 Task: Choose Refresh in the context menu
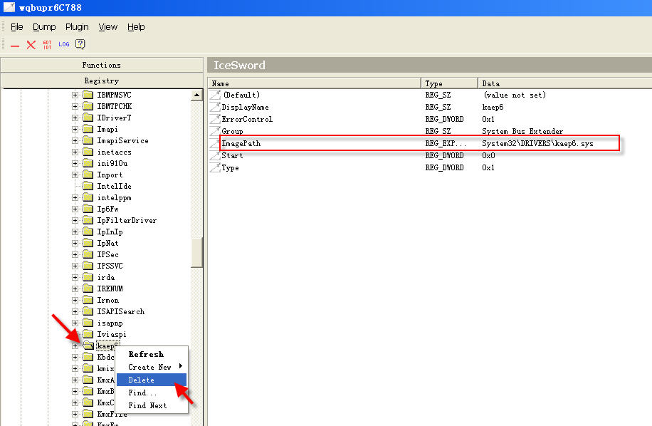point(152,354)
